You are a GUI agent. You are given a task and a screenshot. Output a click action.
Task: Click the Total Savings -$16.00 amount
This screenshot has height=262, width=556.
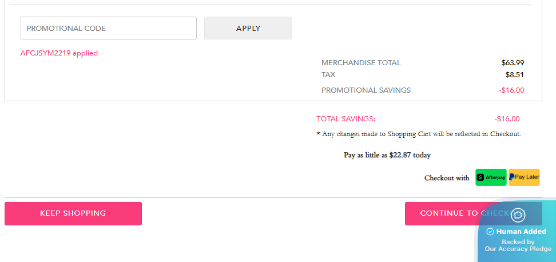pos(507,119)
